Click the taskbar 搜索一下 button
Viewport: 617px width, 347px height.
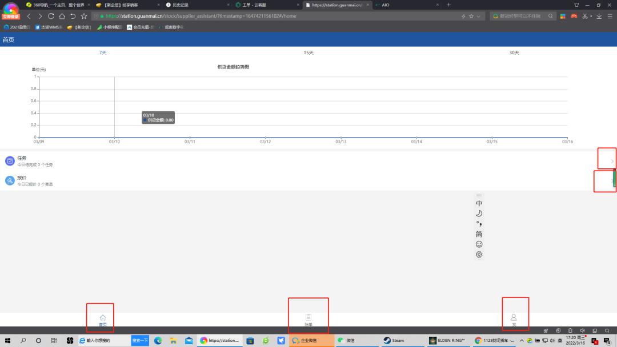tap(140, 340)
